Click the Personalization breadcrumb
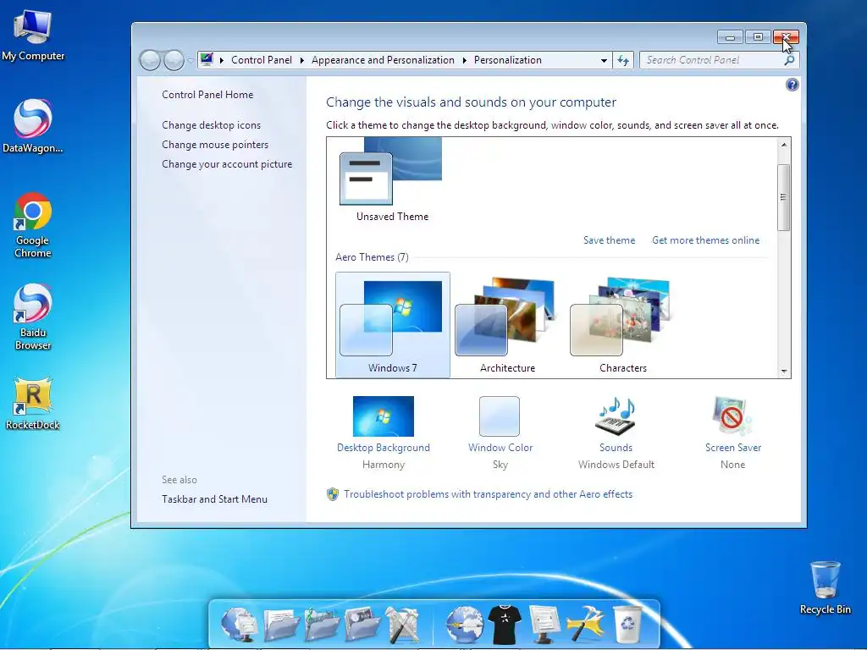 tap(508, 60)
